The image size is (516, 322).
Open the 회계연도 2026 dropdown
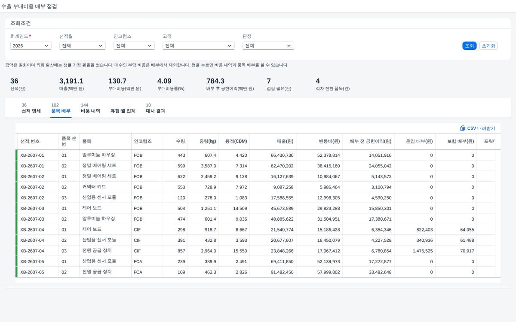click(31, 46)
